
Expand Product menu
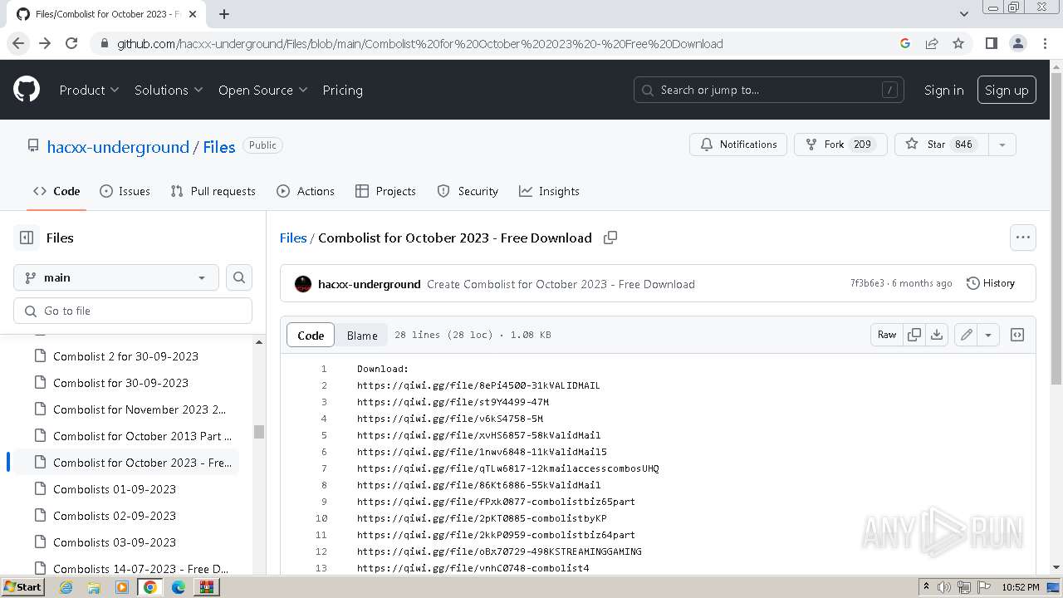pyautogui.click(x=89, y=90)
